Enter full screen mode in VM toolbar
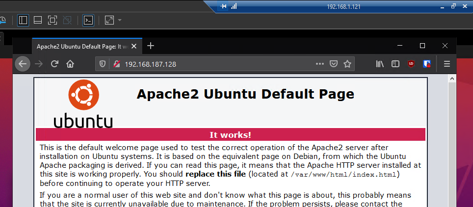The height and width of the screenshot is (207, 473). coord(53,20)
